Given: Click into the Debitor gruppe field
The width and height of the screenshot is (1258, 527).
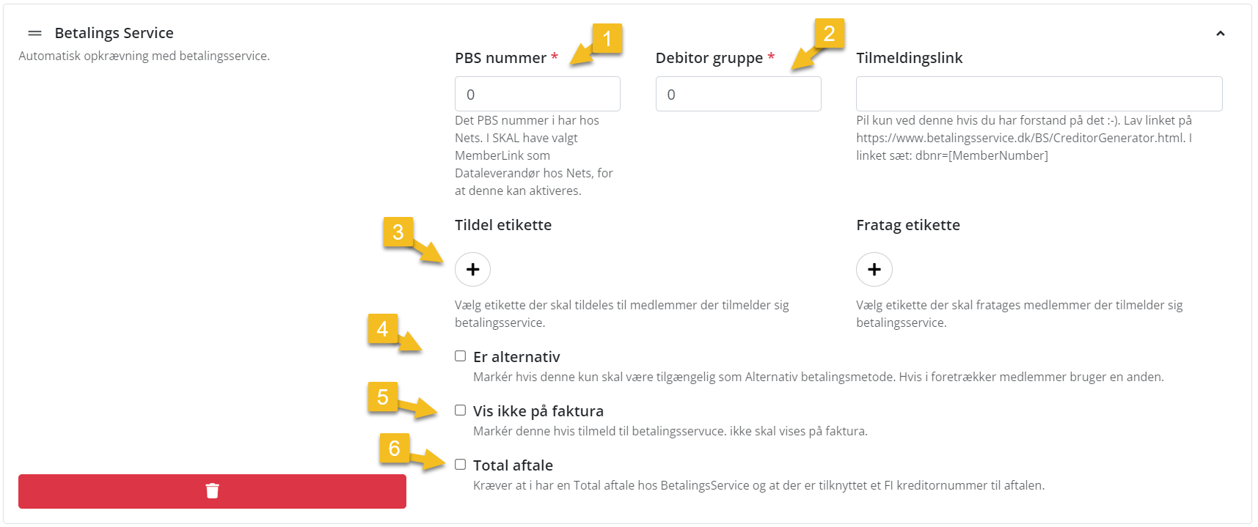Looking at the screenshot, I should tap(738, 94).
